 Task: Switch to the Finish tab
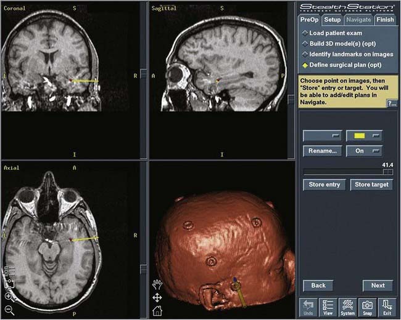385,20
